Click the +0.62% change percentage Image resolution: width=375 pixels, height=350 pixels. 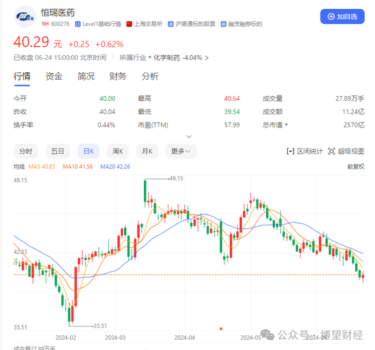tap(110, 44)
